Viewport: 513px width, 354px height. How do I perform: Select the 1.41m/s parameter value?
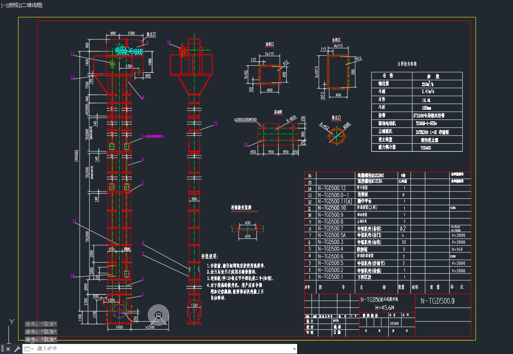point(427,92)
